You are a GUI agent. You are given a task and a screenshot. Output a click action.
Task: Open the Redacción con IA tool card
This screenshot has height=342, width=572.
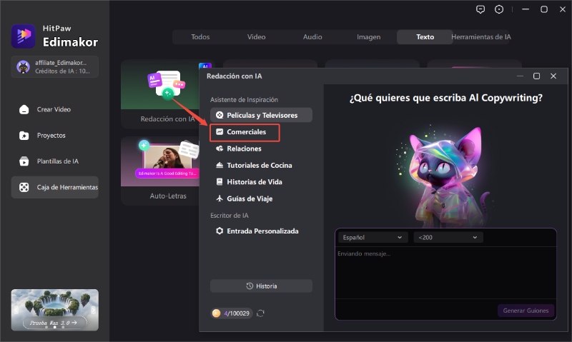click(160, 94)
